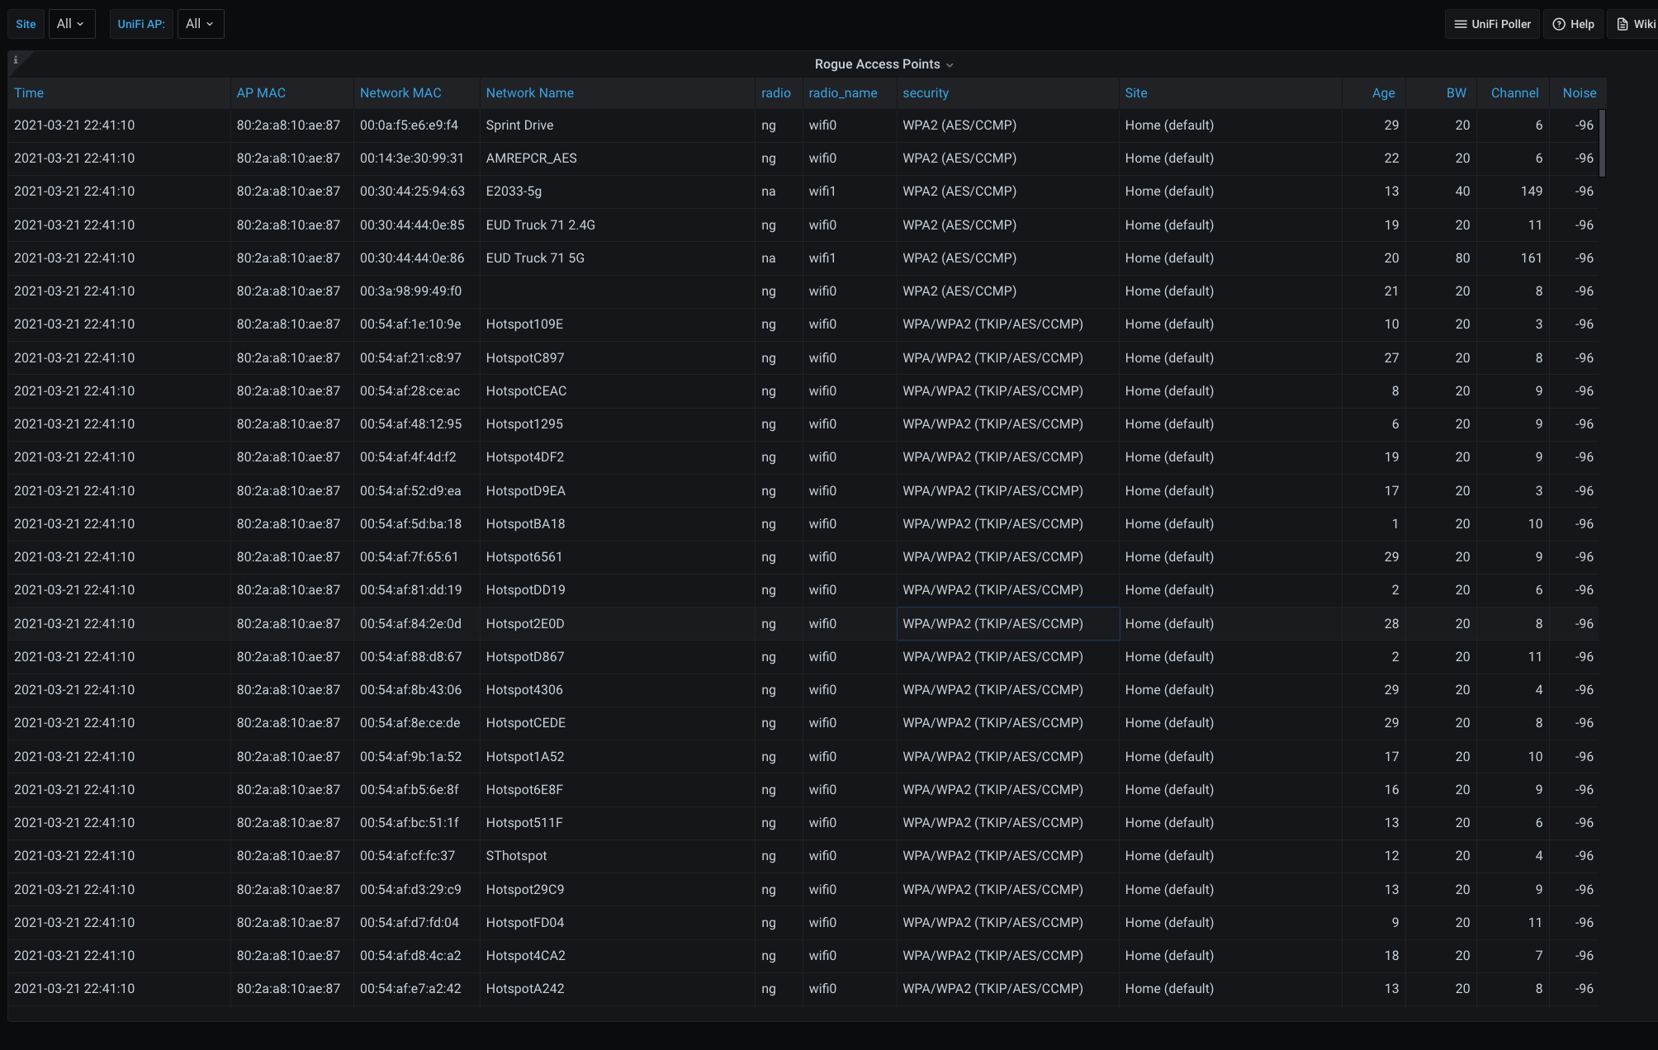Sort by the Noise column header
This screenshot has width=1658, height=1050.
1578,92
